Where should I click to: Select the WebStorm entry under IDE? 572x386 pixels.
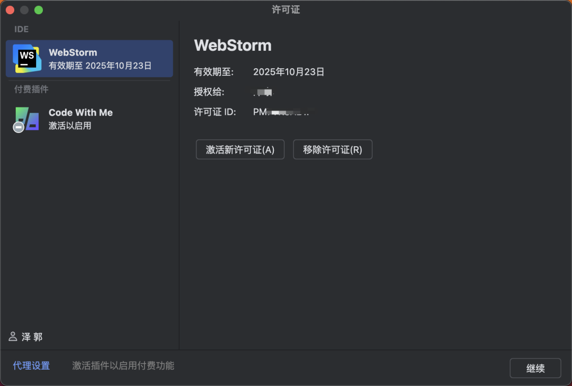tap(89, 59)
